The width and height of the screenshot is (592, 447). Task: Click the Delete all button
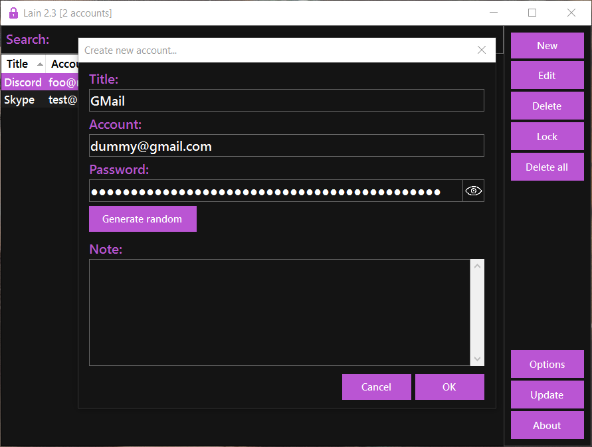pos(547,167)
